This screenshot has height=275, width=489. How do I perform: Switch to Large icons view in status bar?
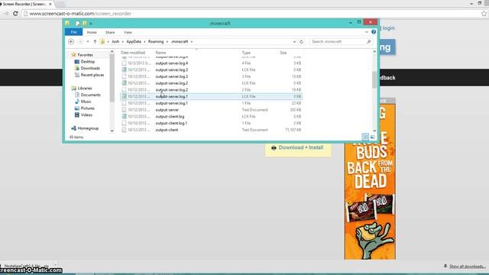[372, 137]
